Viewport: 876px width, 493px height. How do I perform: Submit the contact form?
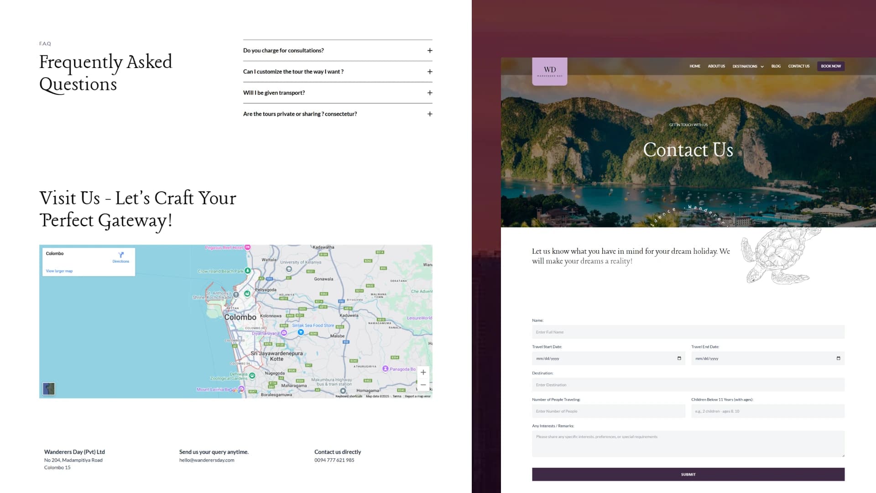pos(688,474)
